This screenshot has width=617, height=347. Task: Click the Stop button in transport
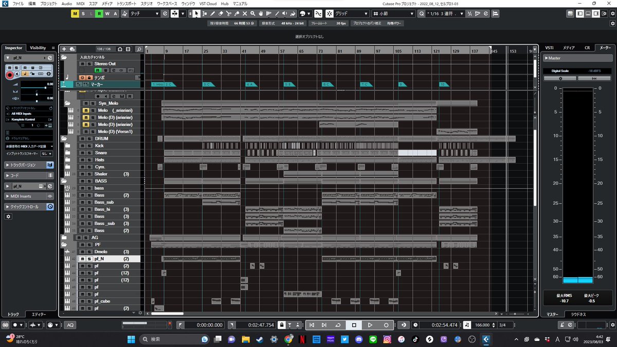[x=354, y=325]
